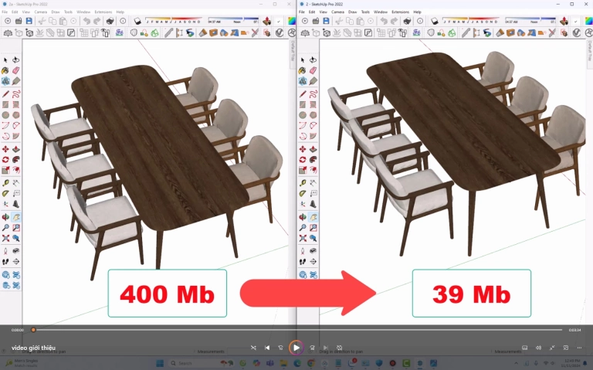
Task: Toggle repeat in the video player
Action: click(x=339, y=348)
